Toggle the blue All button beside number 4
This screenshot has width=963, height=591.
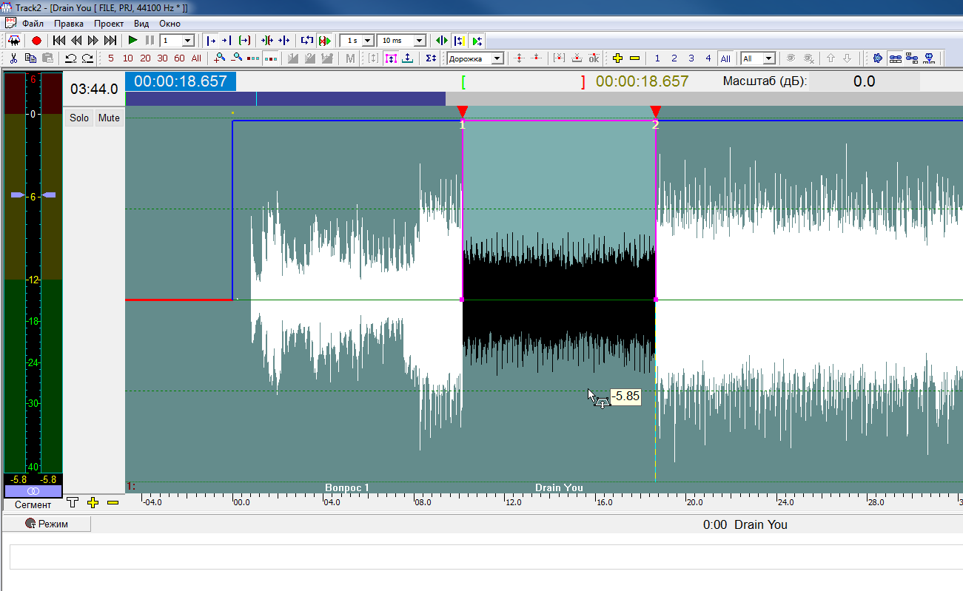(725, 58)
